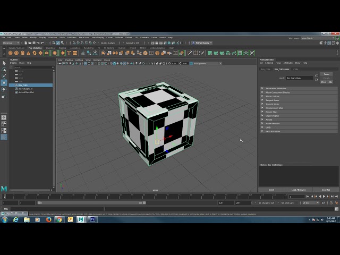
Task: Select the Multi-Cut tool in the shelf
Action: click(x=190, y=53)
